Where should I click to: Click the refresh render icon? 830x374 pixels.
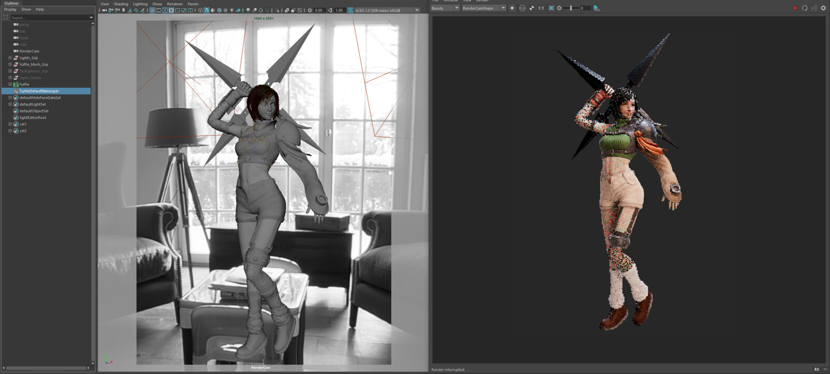click(x=805, y=8)
